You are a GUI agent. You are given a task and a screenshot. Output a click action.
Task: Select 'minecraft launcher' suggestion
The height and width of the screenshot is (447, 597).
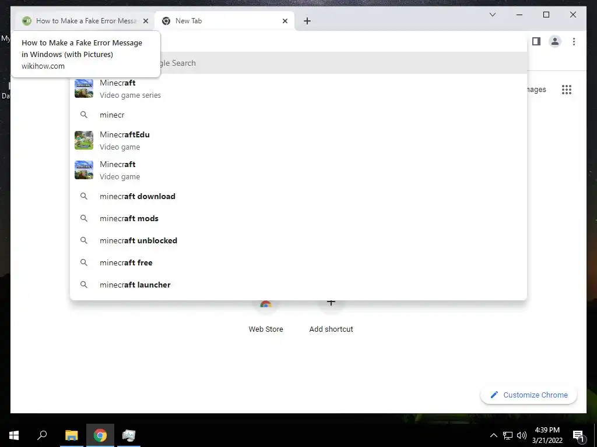[x=298, y=285]
